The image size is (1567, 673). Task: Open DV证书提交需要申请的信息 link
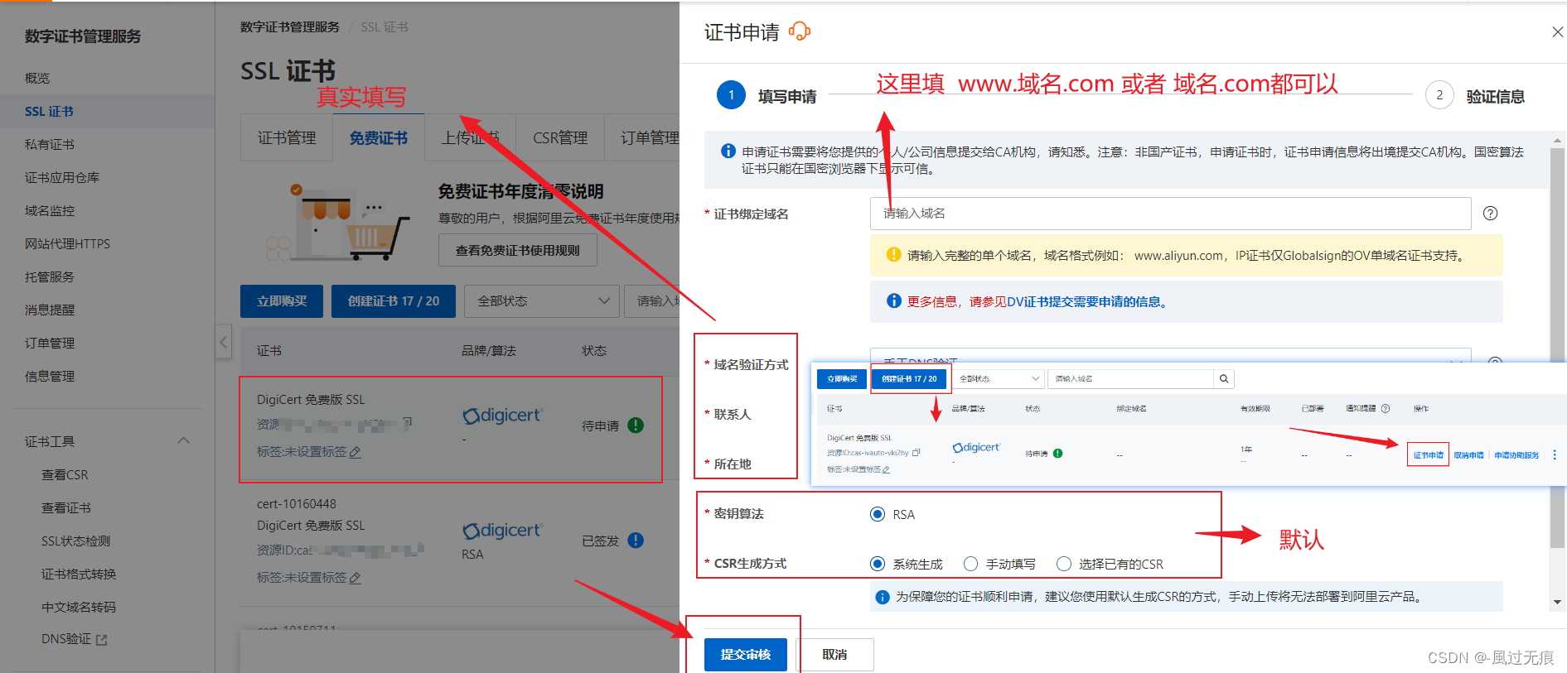click(1083, 301)
